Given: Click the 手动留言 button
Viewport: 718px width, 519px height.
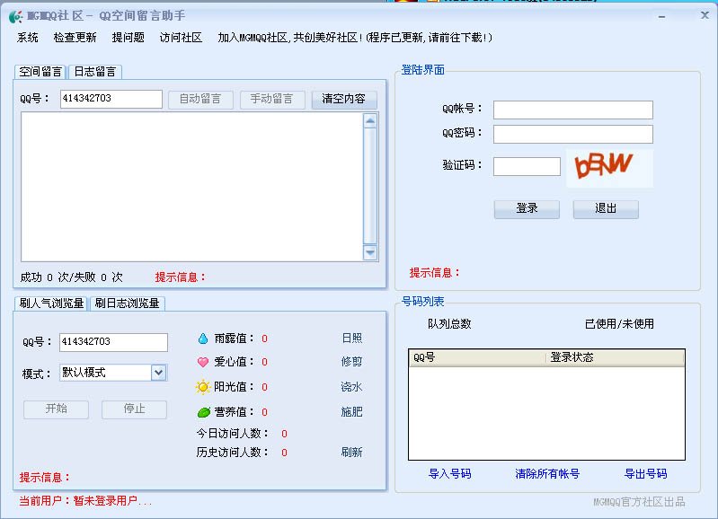Looking at the screenshot, I should (272, 100).
